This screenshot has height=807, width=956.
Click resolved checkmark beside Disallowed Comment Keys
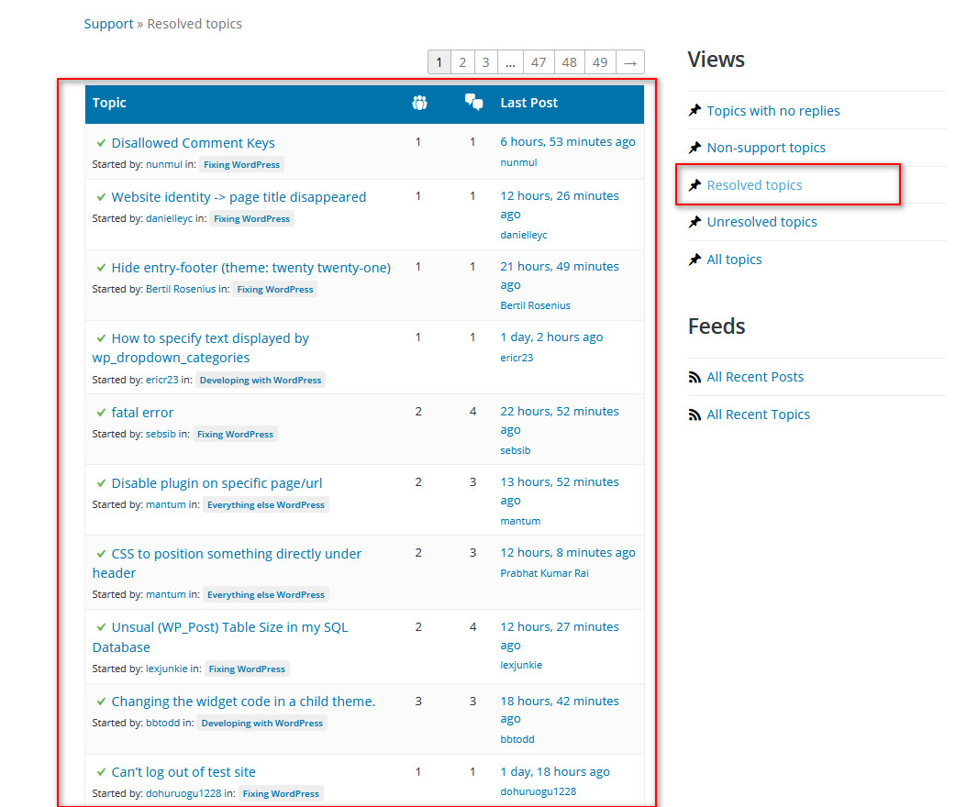[101, 143]
